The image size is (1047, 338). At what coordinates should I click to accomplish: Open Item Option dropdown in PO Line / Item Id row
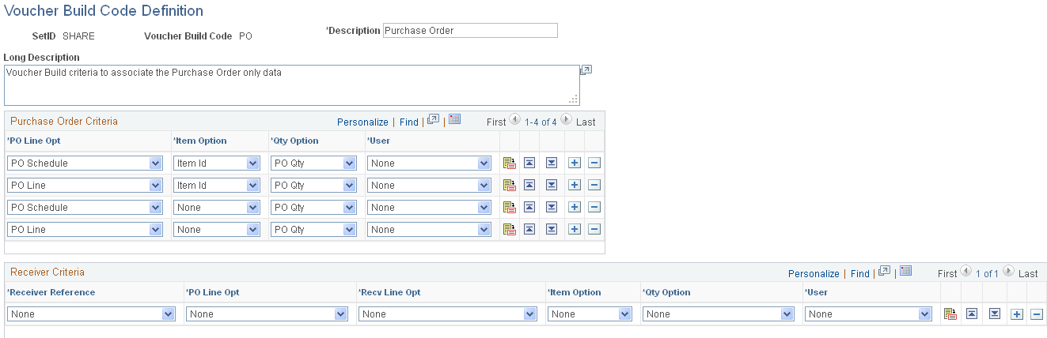click(x=217, y=186)
